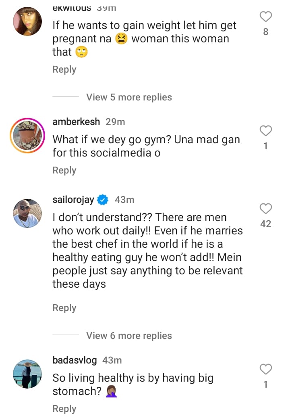
Task: Expand View 5 more replies
Action: (x=129, y=97)
